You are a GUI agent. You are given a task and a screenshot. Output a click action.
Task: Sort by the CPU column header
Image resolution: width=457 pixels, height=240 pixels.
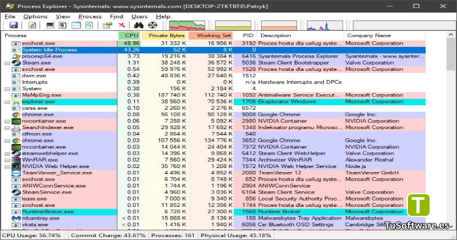coord(130,35)
